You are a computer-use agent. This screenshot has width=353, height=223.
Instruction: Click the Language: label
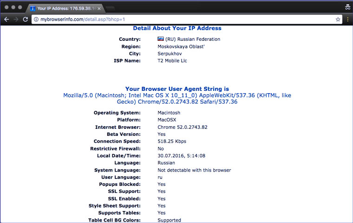tap(127, 163)
